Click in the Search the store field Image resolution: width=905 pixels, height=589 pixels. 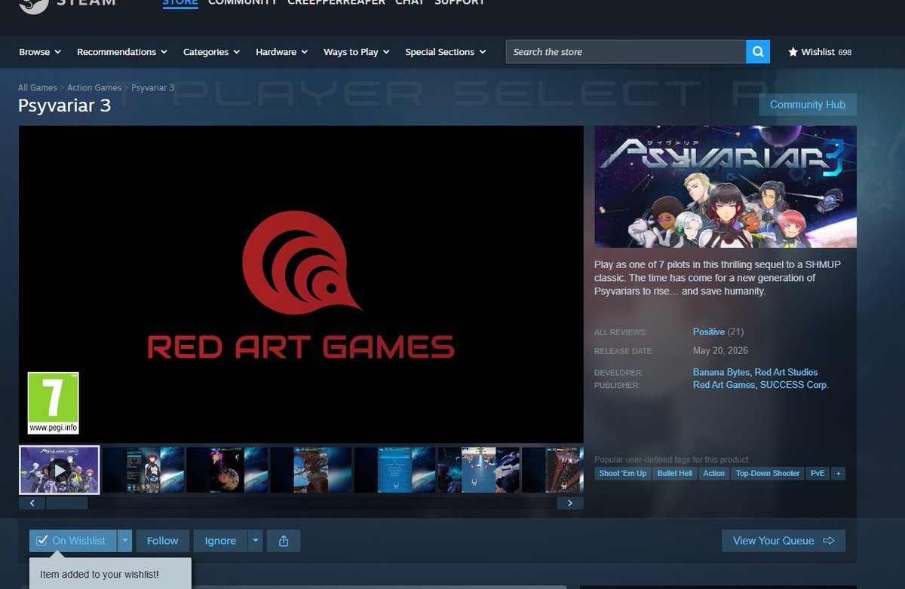point(626,52)
